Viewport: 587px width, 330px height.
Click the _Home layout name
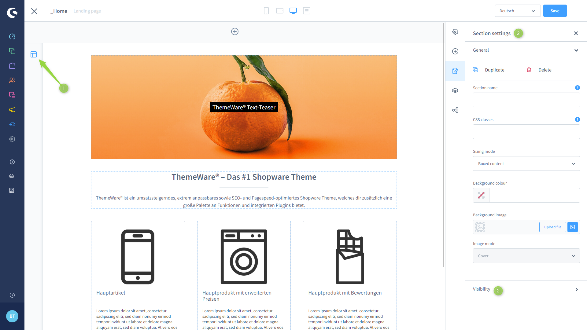pos(59,11)
